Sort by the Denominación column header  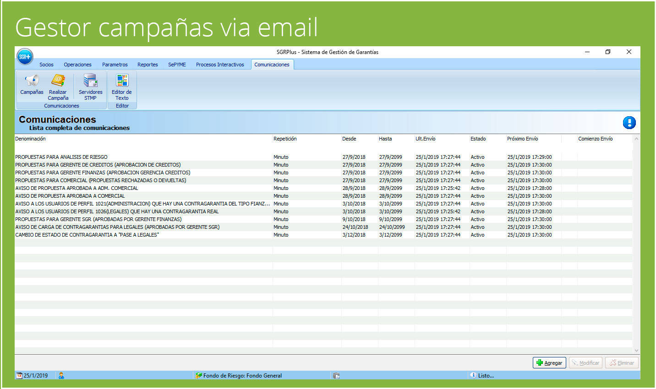click(30, 139)
